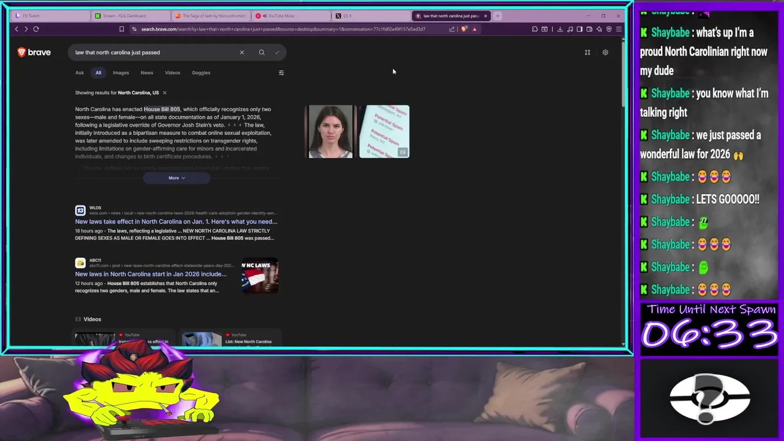
Task: Open the Brave Search settings gear
Action: coord(605,52)
